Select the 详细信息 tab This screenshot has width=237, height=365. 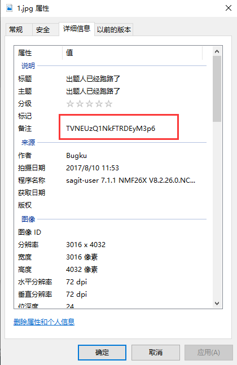coord(77,29)
